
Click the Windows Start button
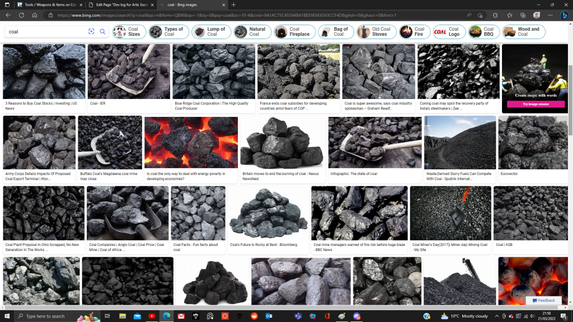coord(8,316)
